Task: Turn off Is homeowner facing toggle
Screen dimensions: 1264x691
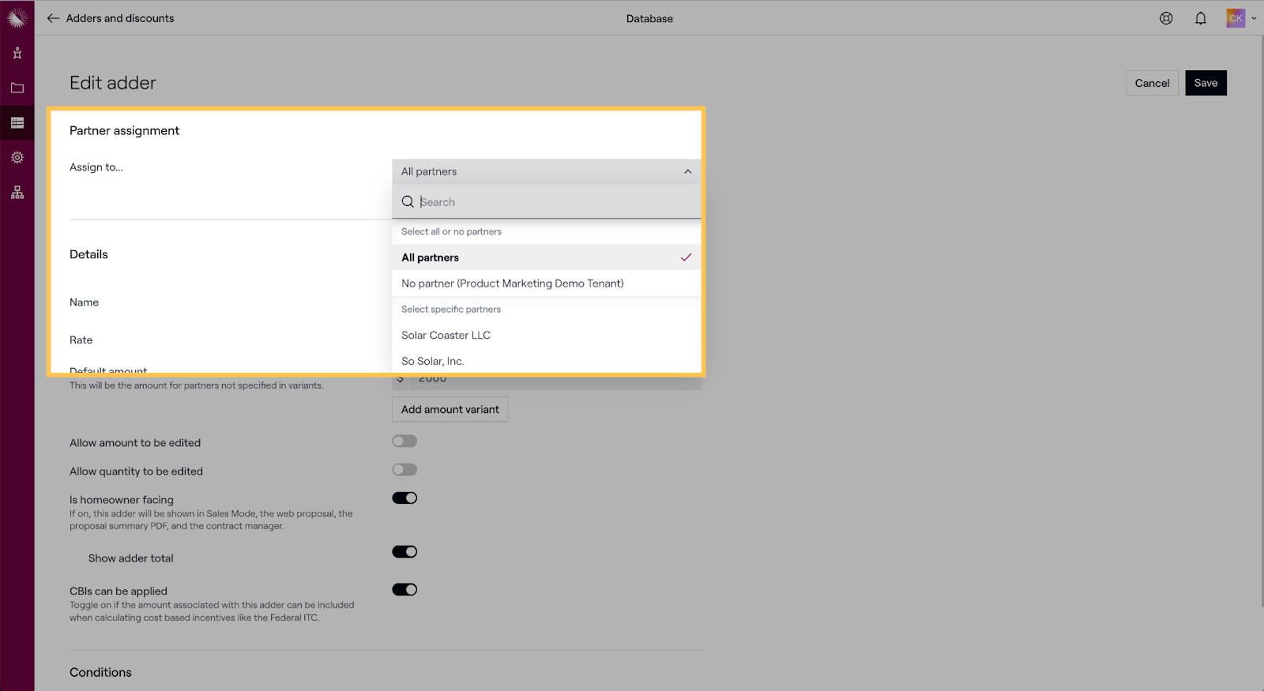Action: pos(404,498)
